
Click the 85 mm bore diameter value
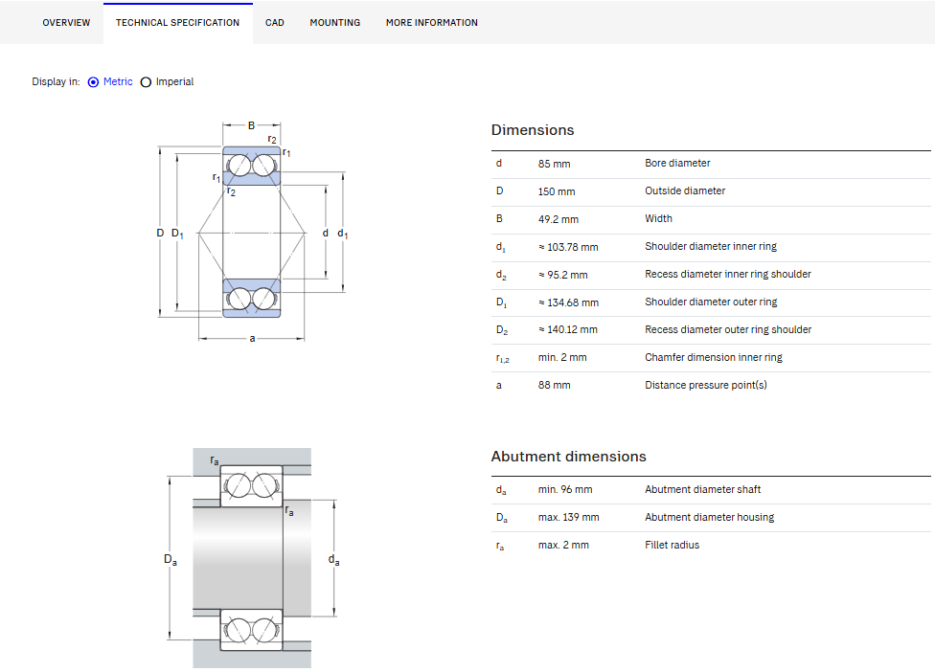click(554, 164)
